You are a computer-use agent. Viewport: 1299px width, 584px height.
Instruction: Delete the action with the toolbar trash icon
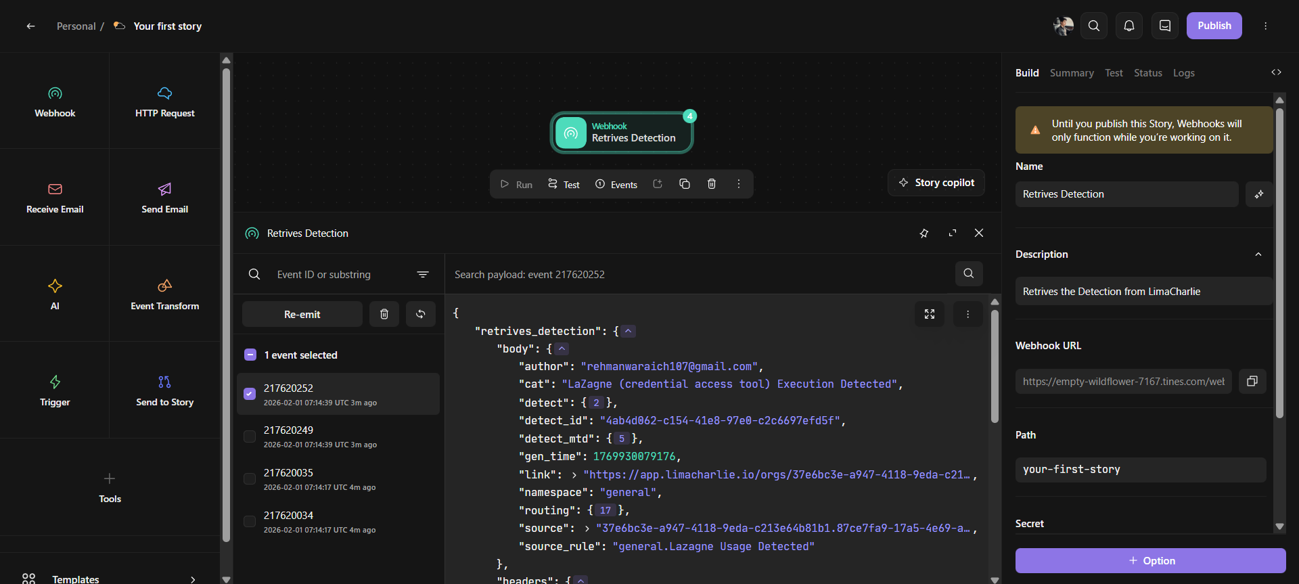[x=712, y=184]
